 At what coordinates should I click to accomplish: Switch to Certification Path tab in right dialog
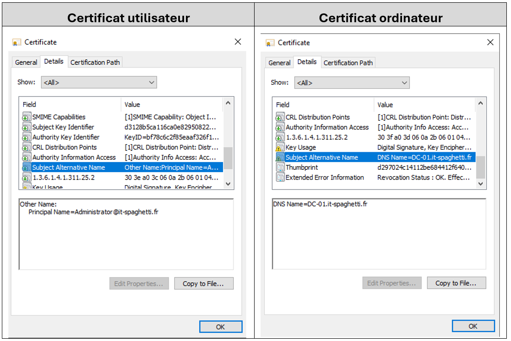(348, 62)
